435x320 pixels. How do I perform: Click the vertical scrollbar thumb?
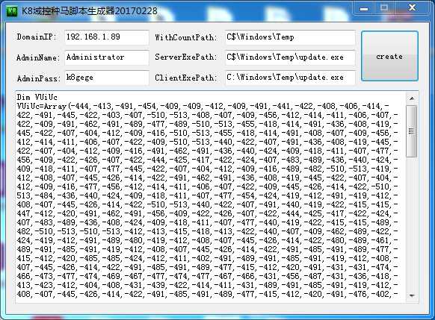pyautogui.click(x=411, y=131)
